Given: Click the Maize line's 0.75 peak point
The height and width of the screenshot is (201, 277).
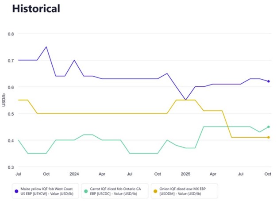Looking at the screenshot, I should (x=46, y=47).
